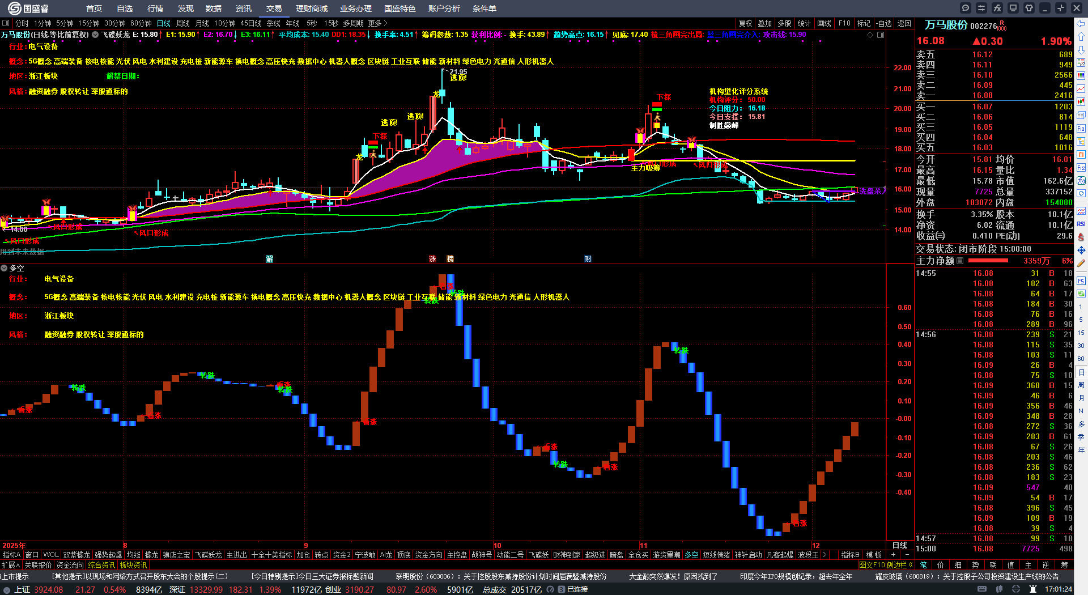This screenshot has height=595, width=1088.
Task: Open the skin theme shirt icon
Action: point(1029,8)
